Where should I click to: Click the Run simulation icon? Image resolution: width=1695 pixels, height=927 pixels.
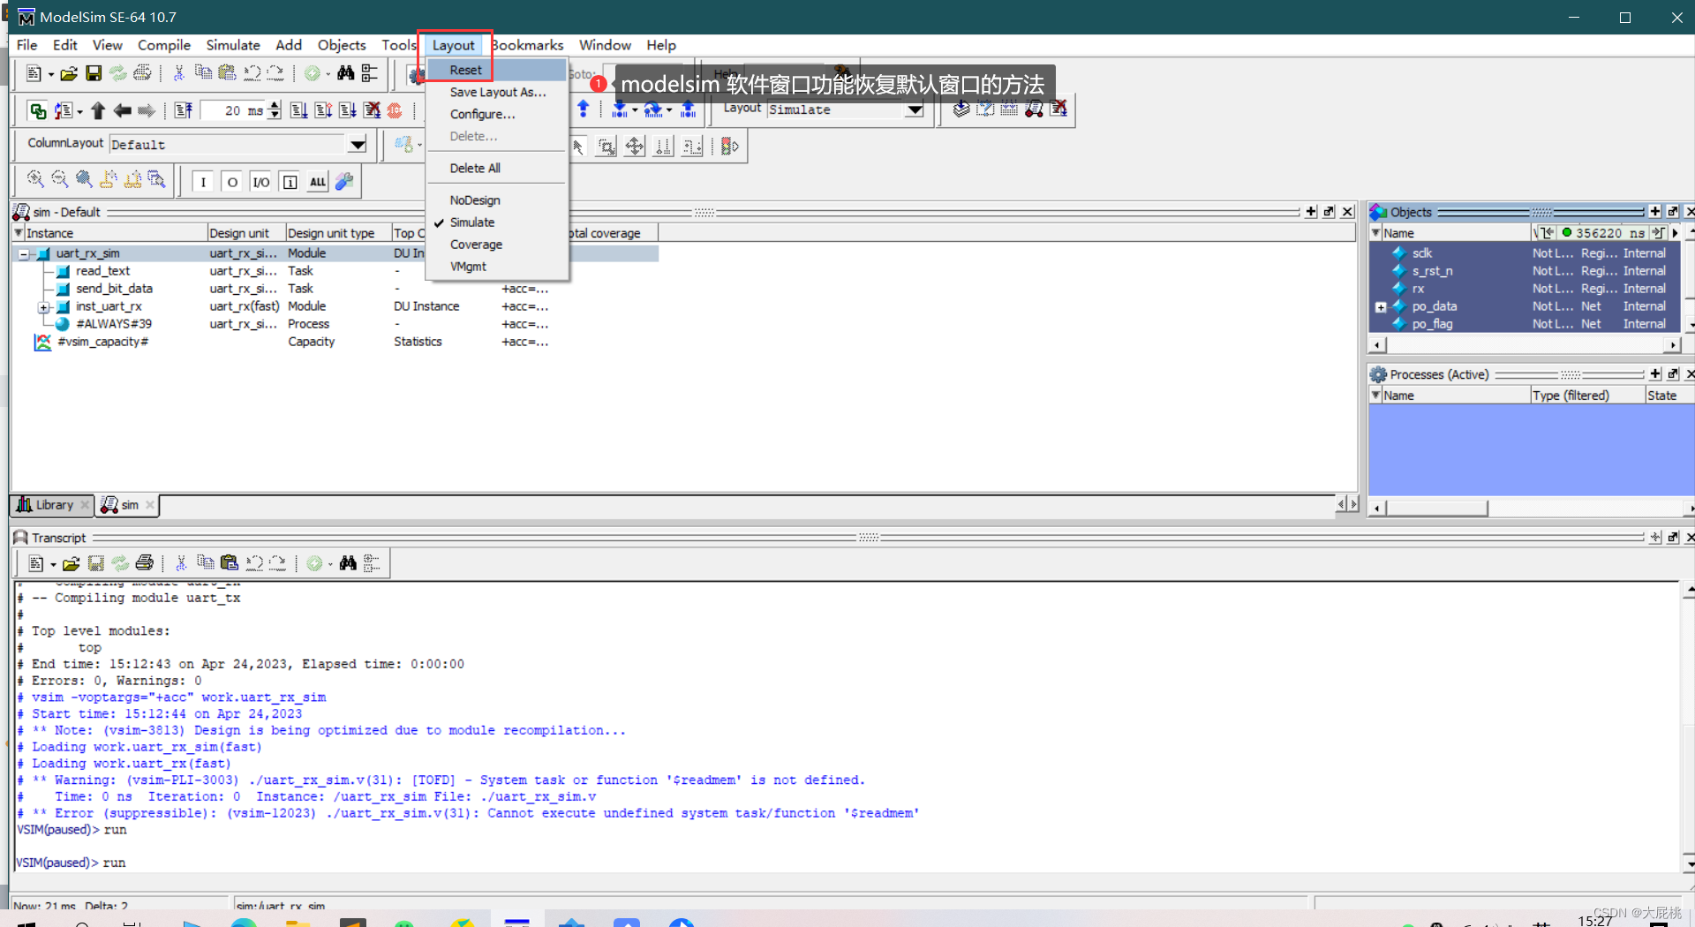pyautogui.click(x=299, y=110)
